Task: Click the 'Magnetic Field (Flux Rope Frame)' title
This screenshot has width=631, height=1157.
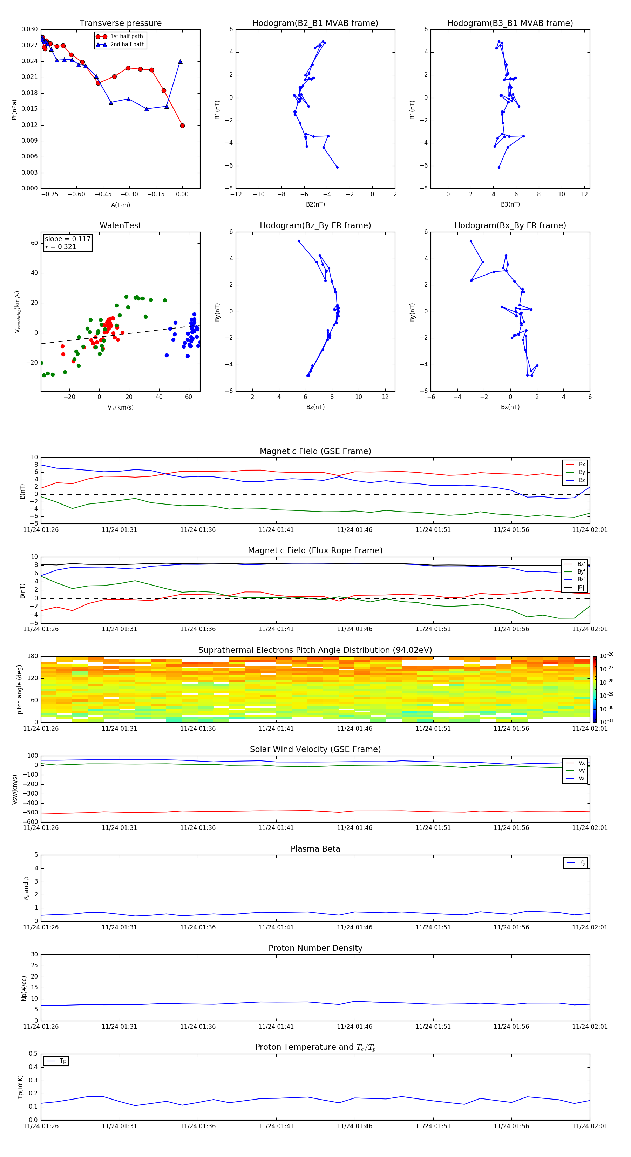Action: coord(315,551)
